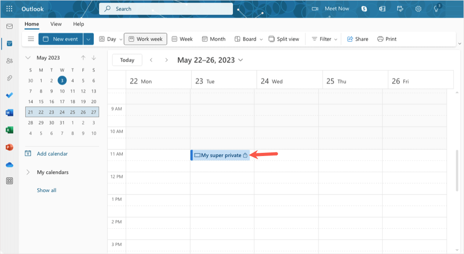Open My Day calendar-check icon
The width and height of the screenshot is (464, 254).
(x=400, y=9)
